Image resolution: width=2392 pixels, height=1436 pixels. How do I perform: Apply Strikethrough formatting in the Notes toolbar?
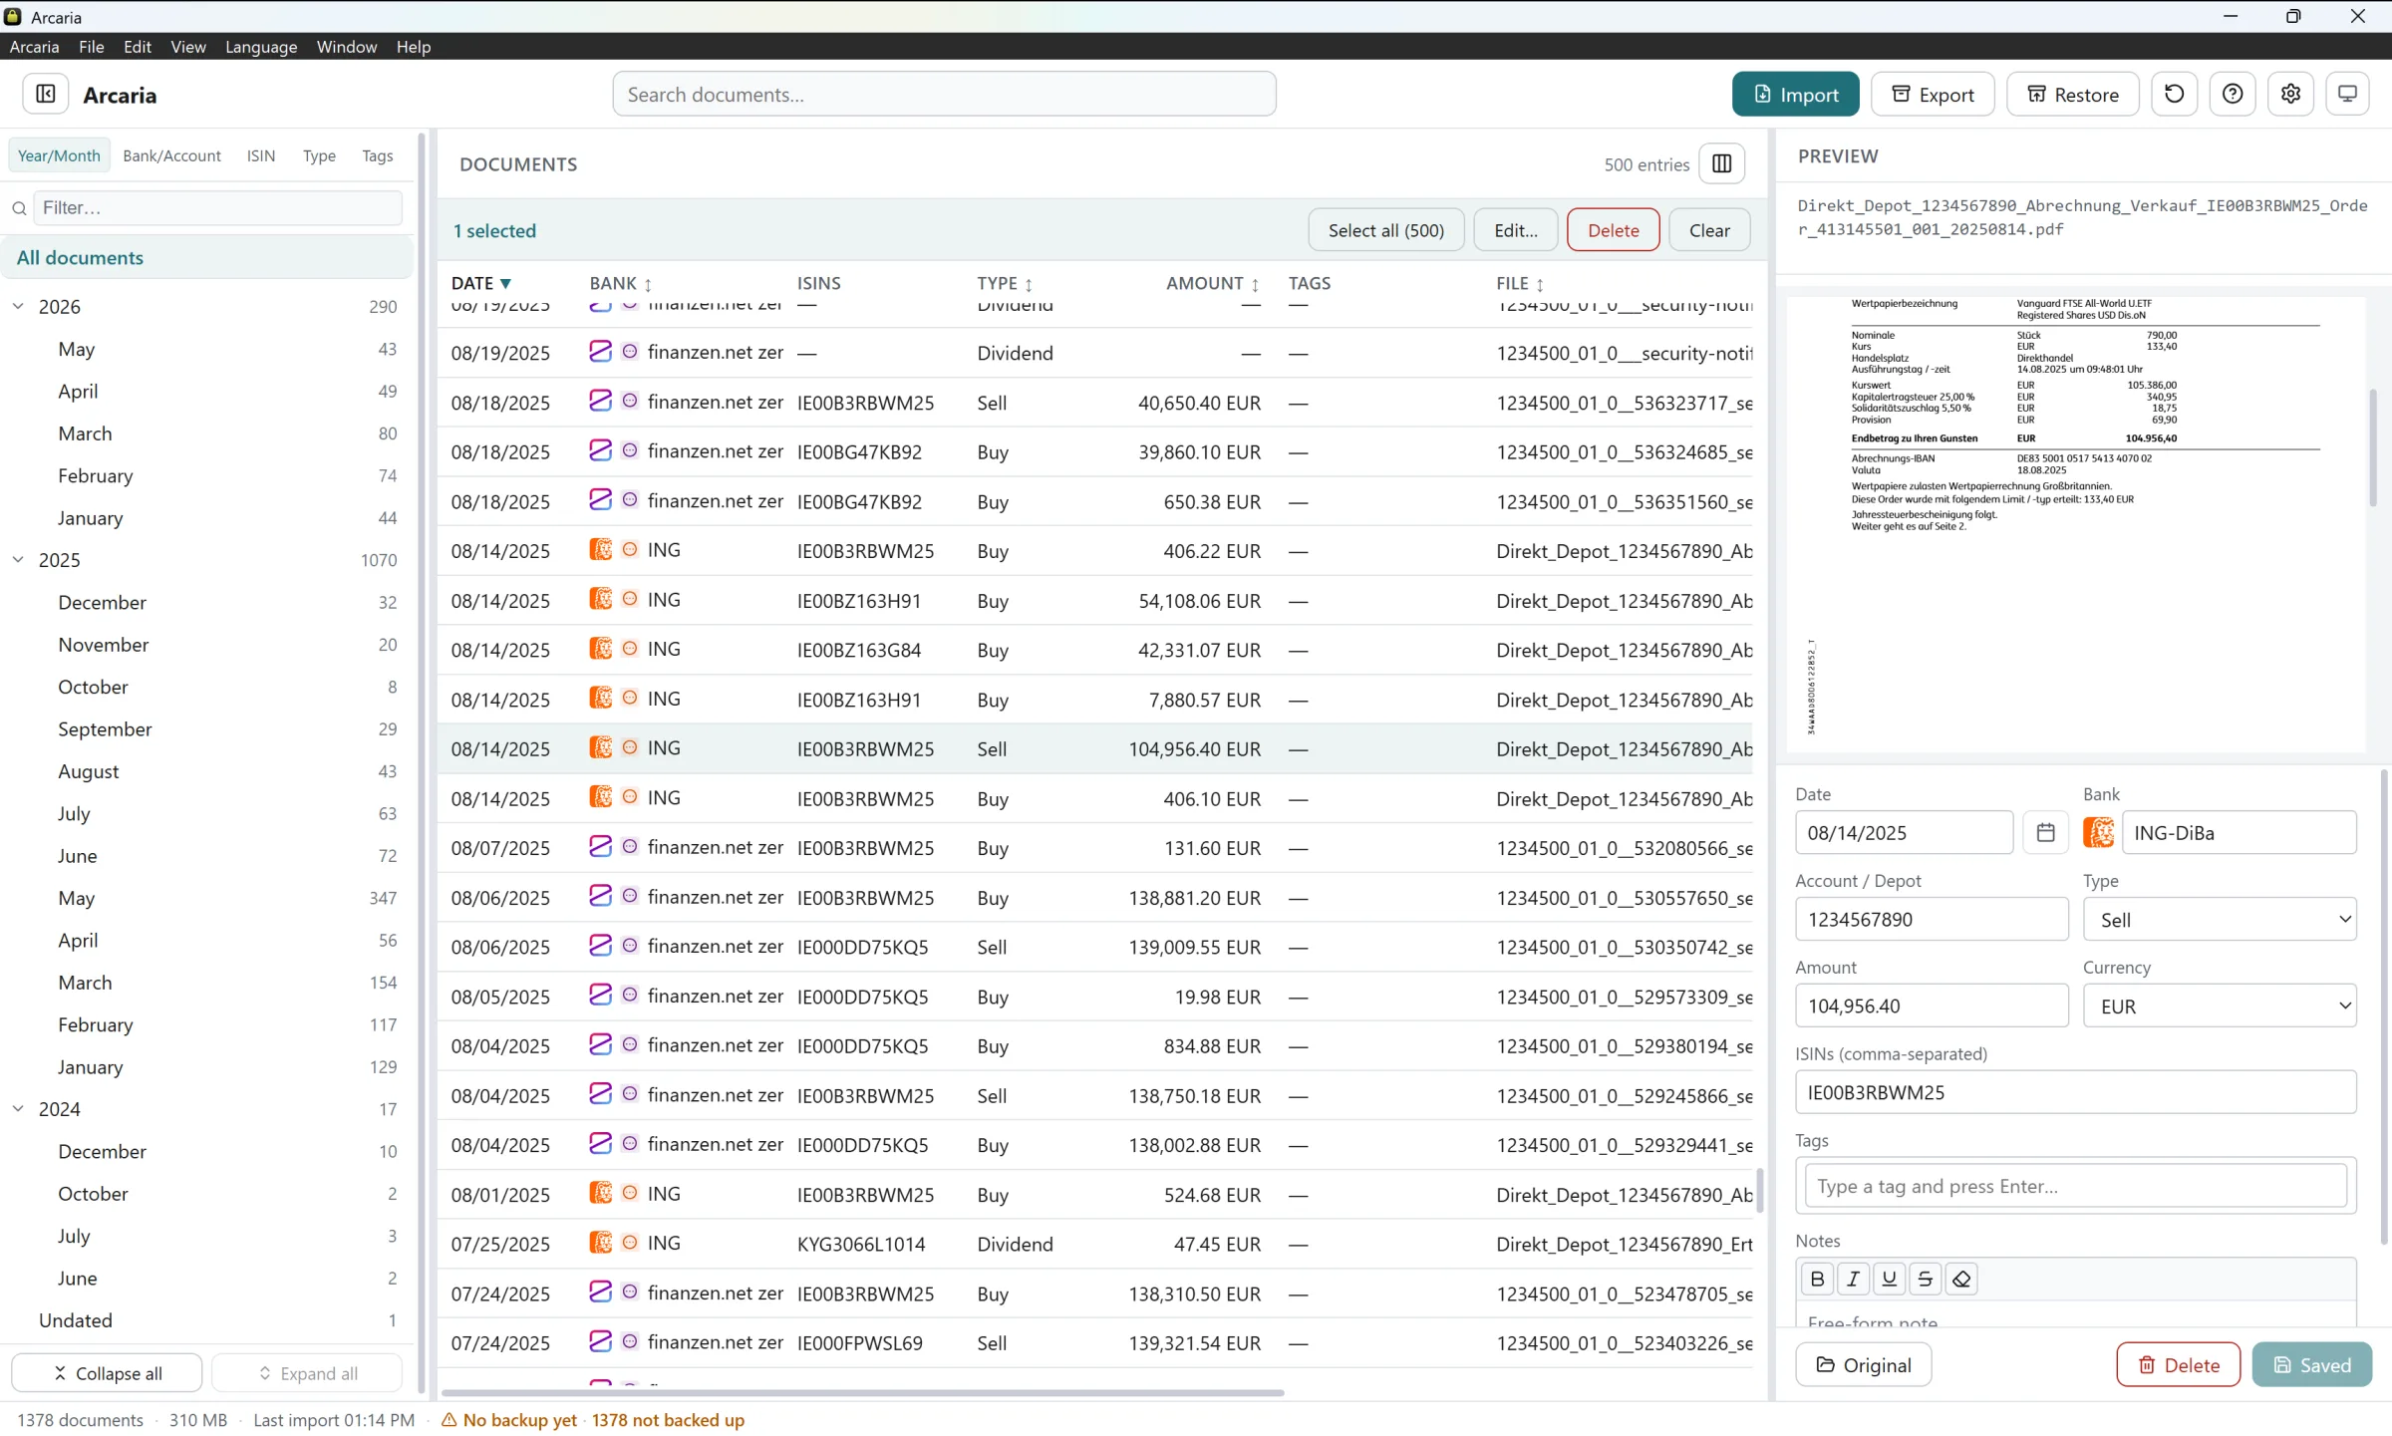point(1925,1279)
